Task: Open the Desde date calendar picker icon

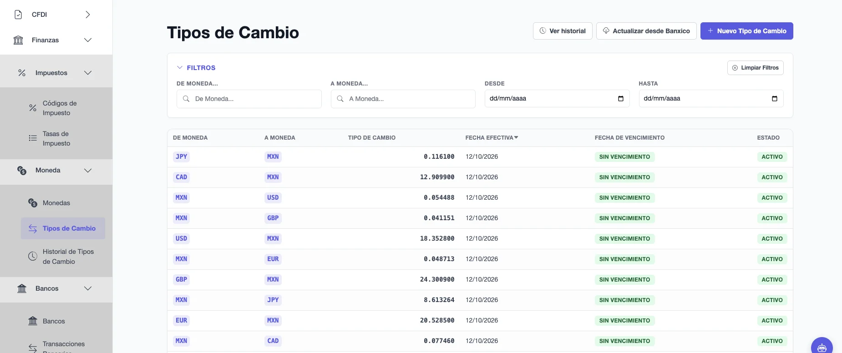Action: click(621, 99)
